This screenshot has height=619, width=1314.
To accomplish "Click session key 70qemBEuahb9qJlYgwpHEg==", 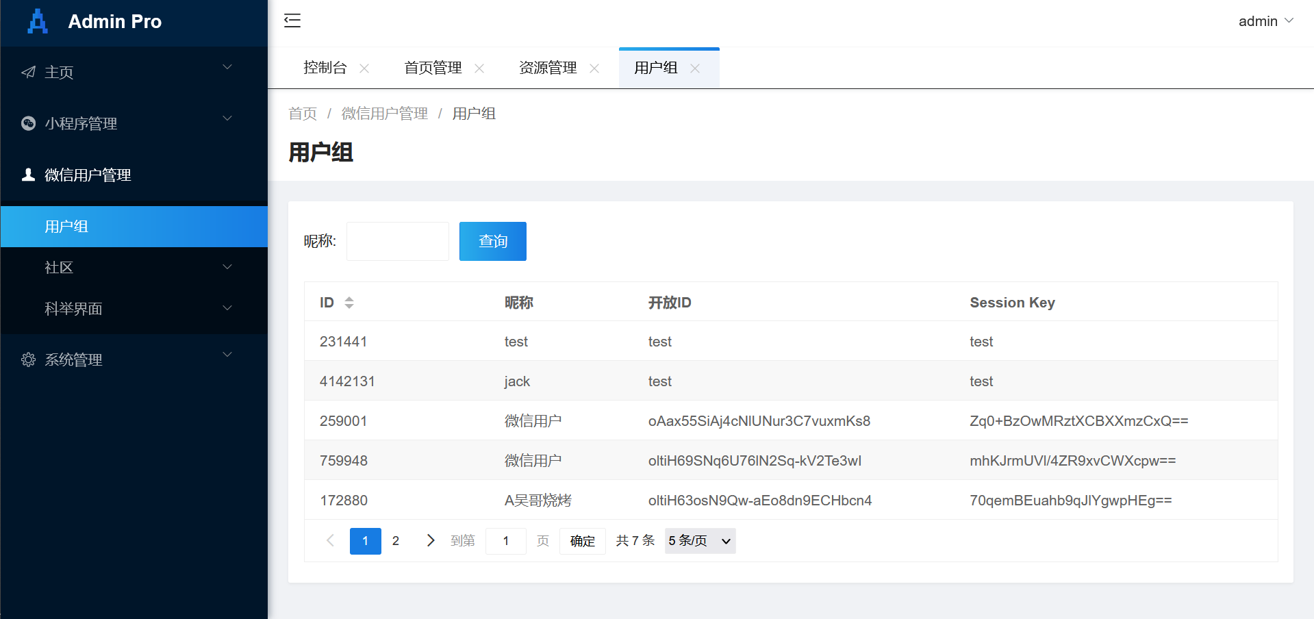I will [1071, 501].
